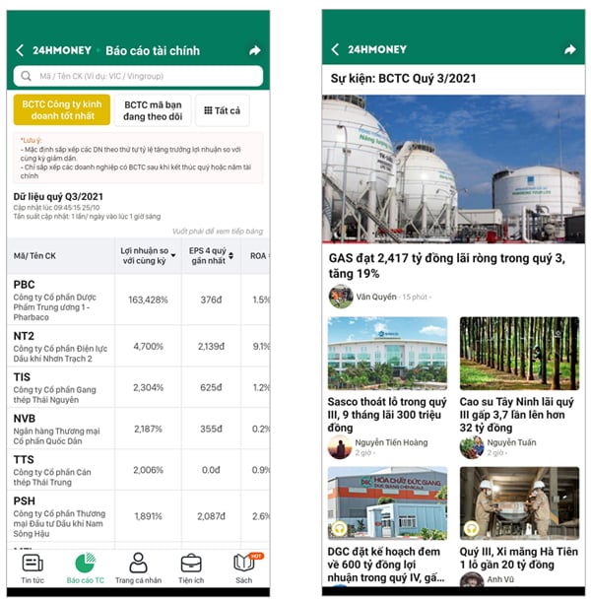Tap back arrow on Báo cáo tài chính screen
This screenshot has height=600, width=591.
[x=20, y=50]
